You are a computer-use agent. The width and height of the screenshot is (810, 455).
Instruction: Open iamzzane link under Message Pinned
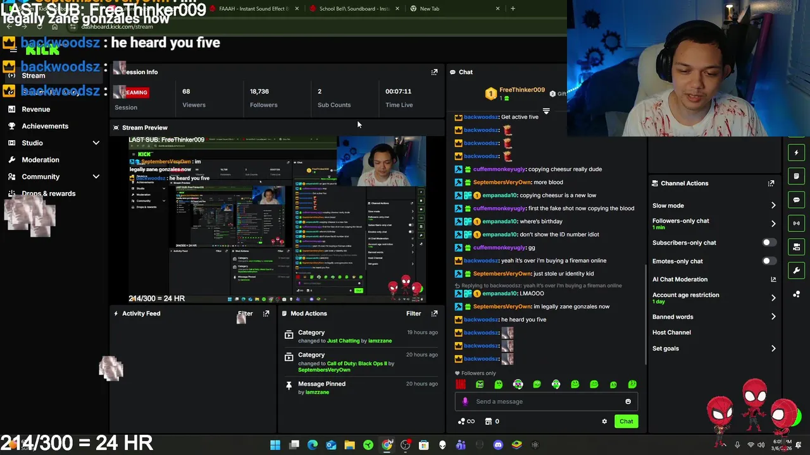coord(317,392)
